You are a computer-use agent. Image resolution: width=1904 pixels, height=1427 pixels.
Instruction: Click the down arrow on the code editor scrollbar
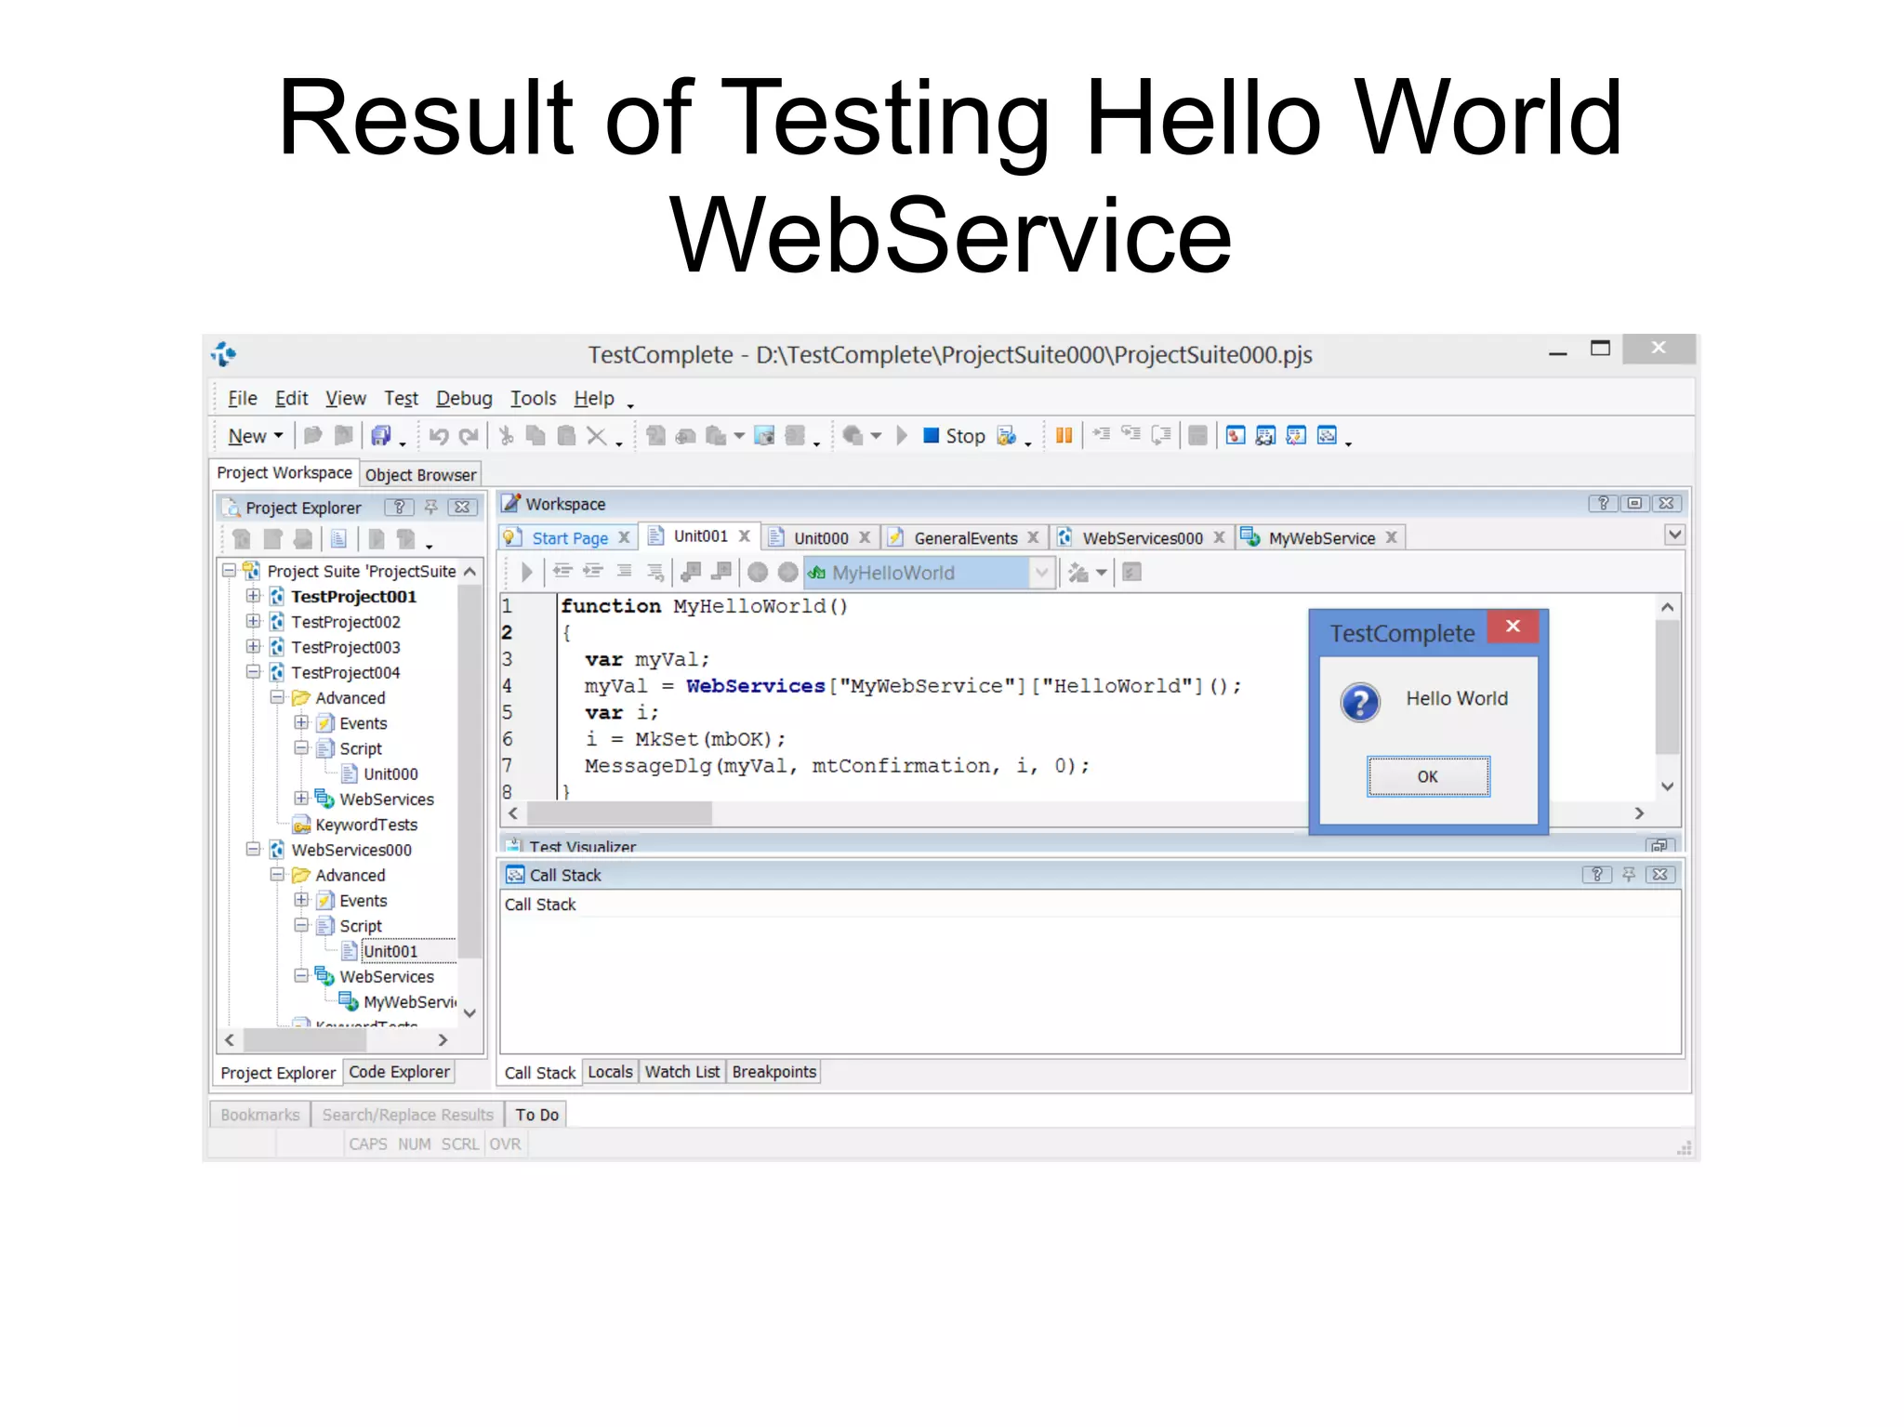[1668, 786]
